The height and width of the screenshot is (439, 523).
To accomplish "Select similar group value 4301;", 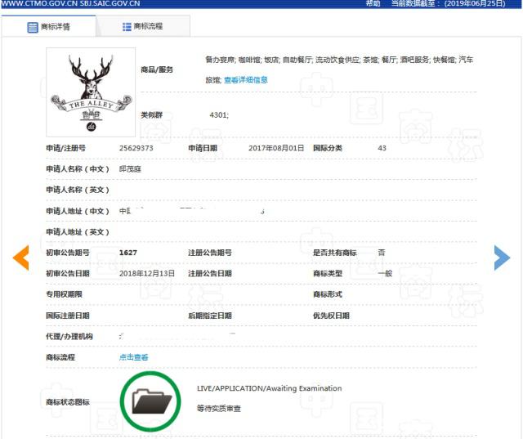I will pyautogui.click(x=219, y=114).
